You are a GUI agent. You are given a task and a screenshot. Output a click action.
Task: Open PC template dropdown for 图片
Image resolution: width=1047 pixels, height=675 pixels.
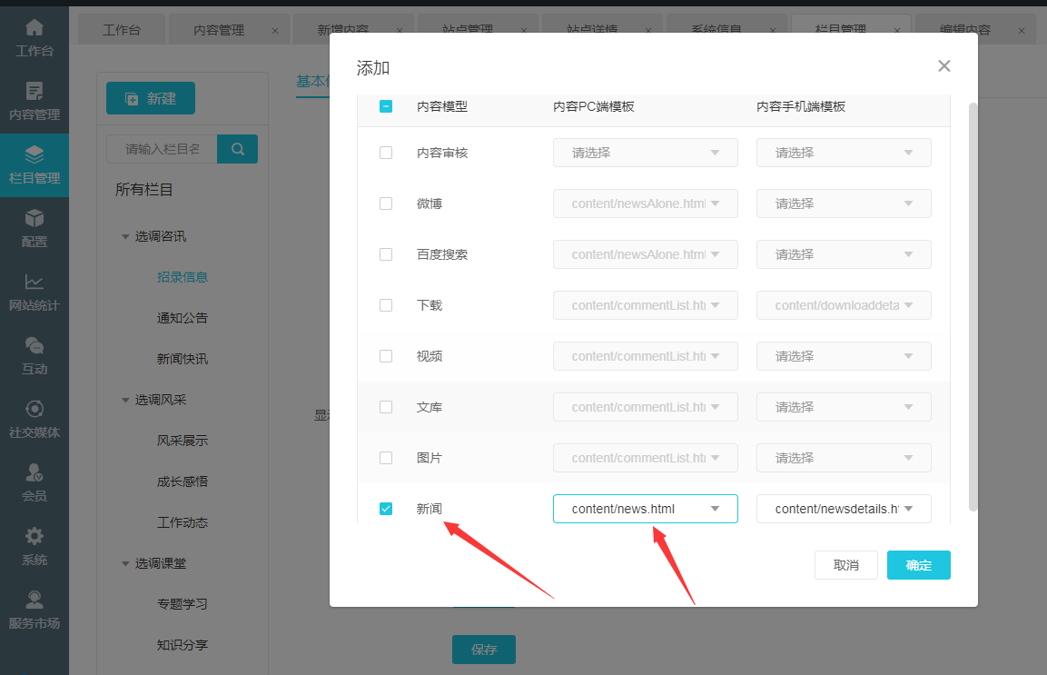[645, 457]
